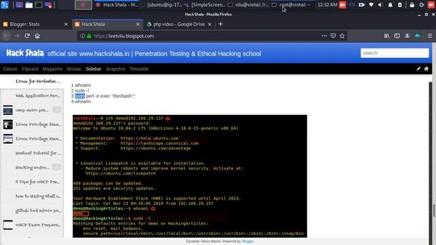436x245 pixels.
Task: Select the Mosaic view
Action: (x=74, y=69)
